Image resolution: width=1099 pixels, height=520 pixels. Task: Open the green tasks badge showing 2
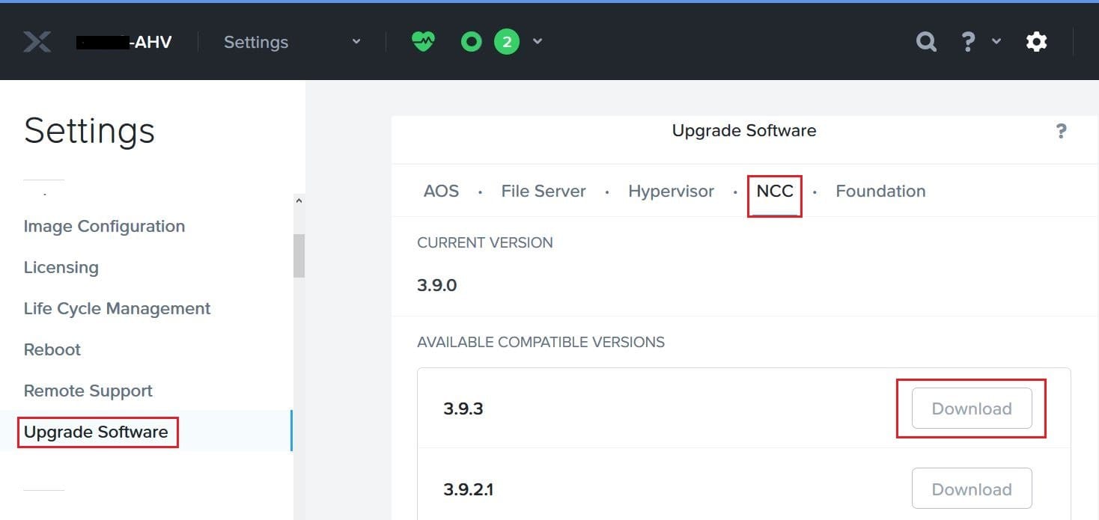coord(507,42)
